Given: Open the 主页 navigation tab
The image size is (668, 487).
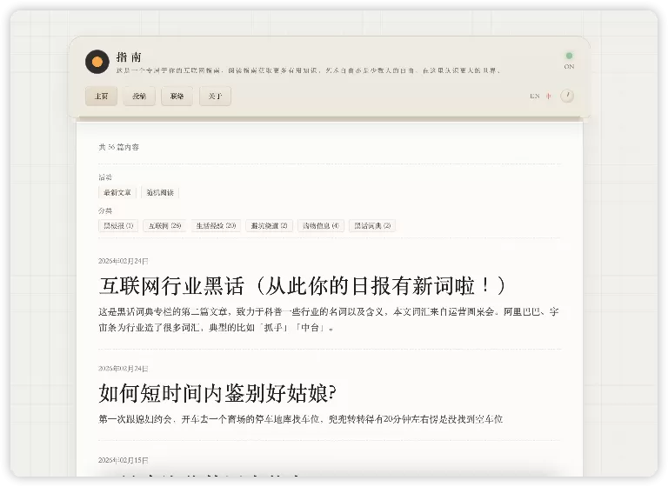Looking at the screenshot, I should click(101, 97).
